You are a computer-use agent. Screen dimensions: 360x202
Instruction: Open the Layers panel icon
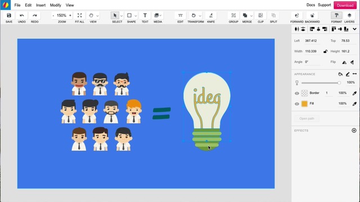pyautogui.click(x=349, y=16)
